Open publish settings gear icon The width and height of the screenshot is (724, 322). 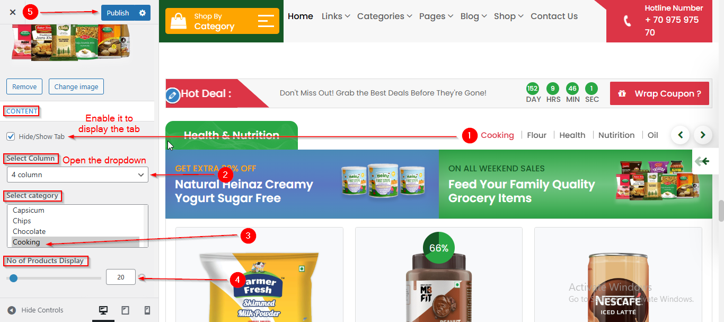pyautogui.click(x=142, y=13)
